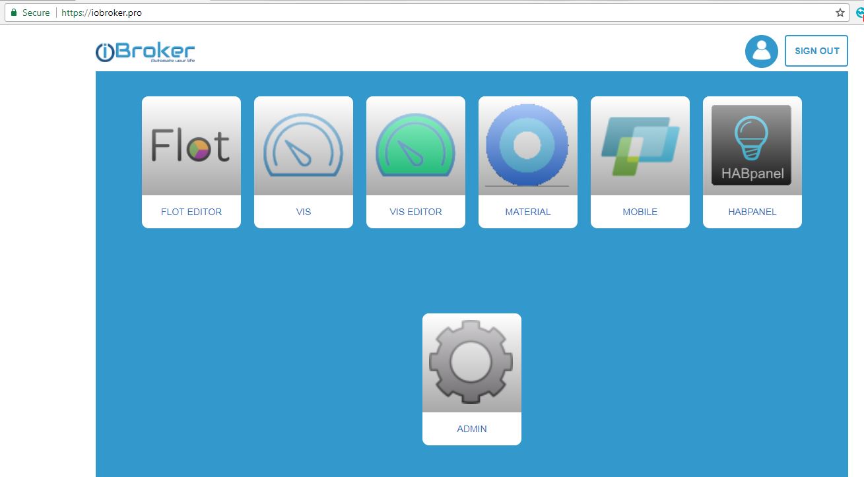The height and width of the screenshot is (477, 864).
Task: Open the Flot logo tile image
Action: pos(191,146)
